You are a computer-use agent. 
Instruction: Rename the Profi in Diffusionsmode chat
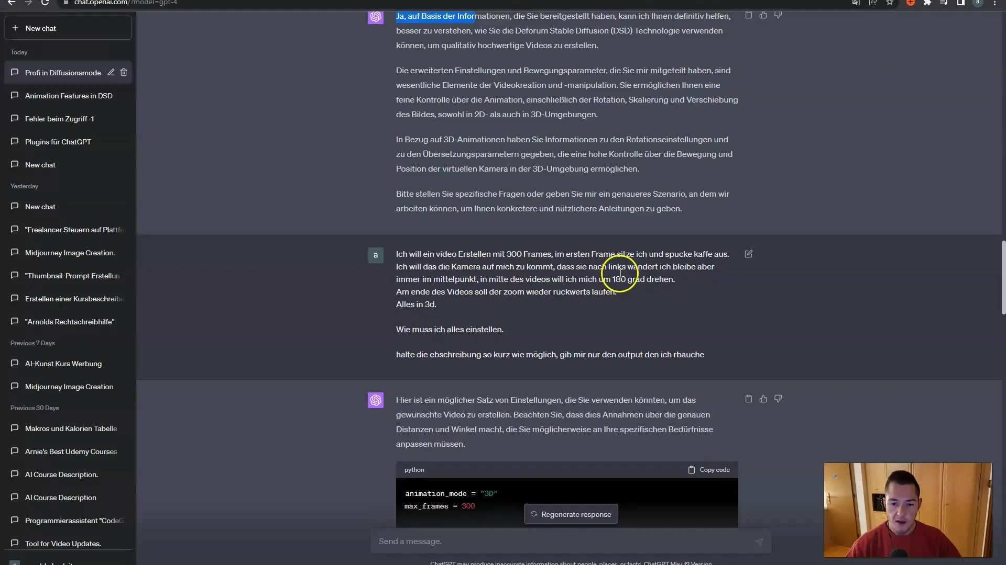point(111,73)
